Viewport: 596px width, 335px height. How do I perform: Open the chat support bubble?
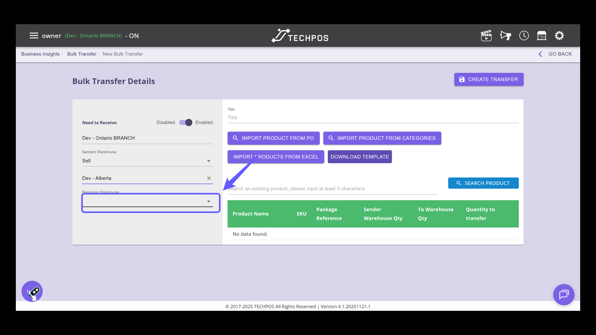[564, 294]
